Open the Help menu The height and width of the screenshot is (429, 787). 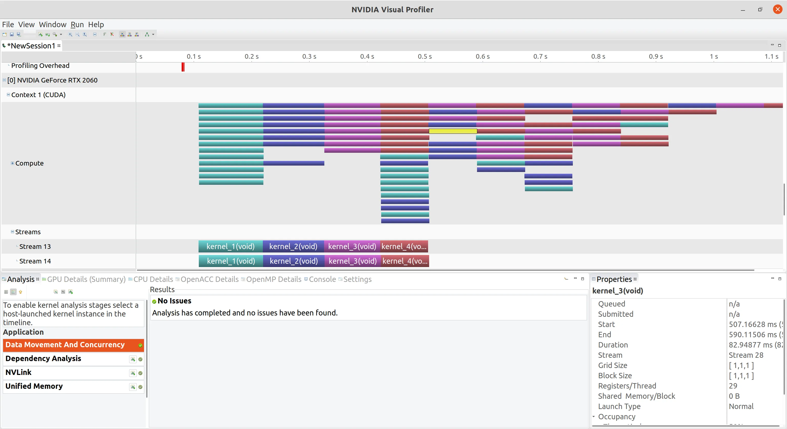tap(96, 24)
